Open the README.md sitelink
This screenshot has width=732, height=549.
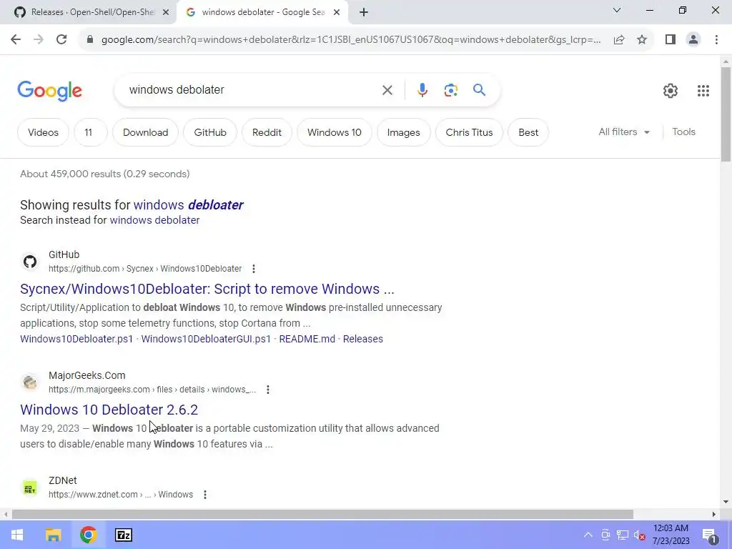307,339
